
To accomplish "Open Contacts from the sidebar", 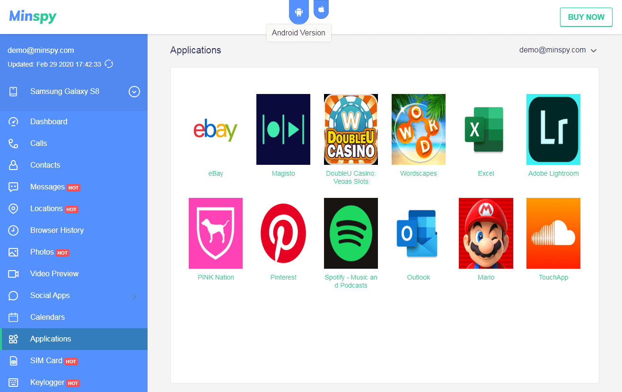I will pos(45,165).
